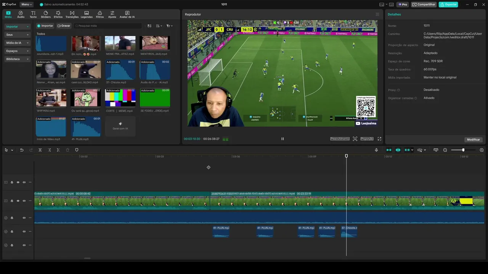Open the media sort order dropdown
The image size is (488, 274).
pyautogui.click(x=159, y=26)
